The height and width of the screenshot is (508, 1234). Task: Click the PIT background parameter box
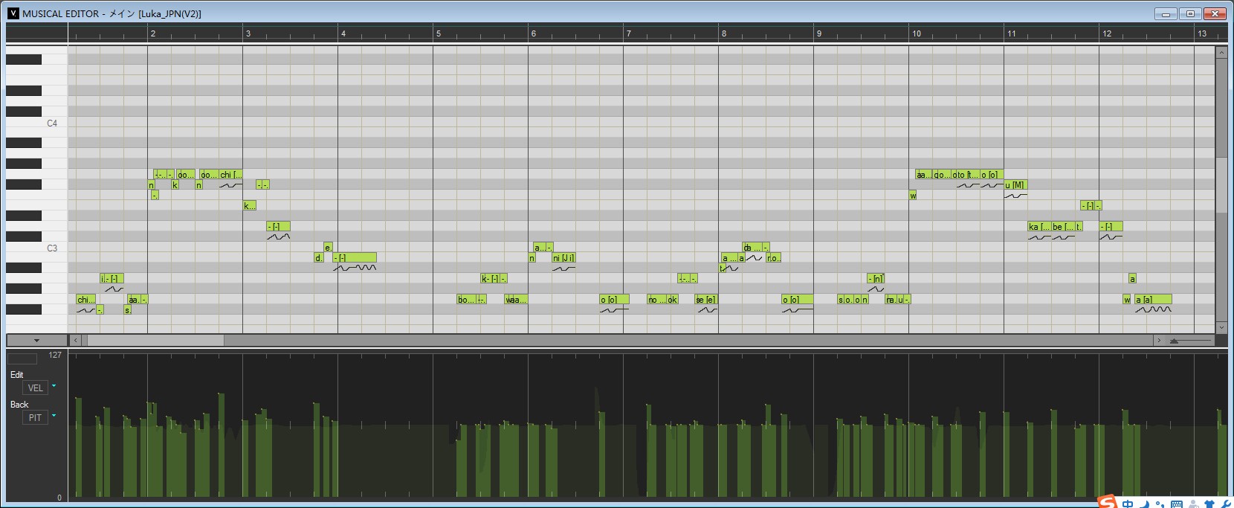click(35, 417)
